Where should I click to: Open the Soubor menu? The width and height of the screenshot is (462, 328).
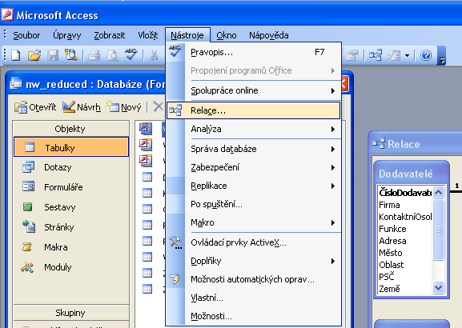(26, 35)
